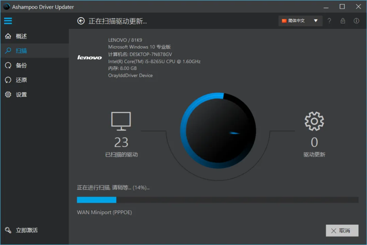Select the 扫描 scan menu item
This screenshot has width=367, height=245.
coord(35,51)
